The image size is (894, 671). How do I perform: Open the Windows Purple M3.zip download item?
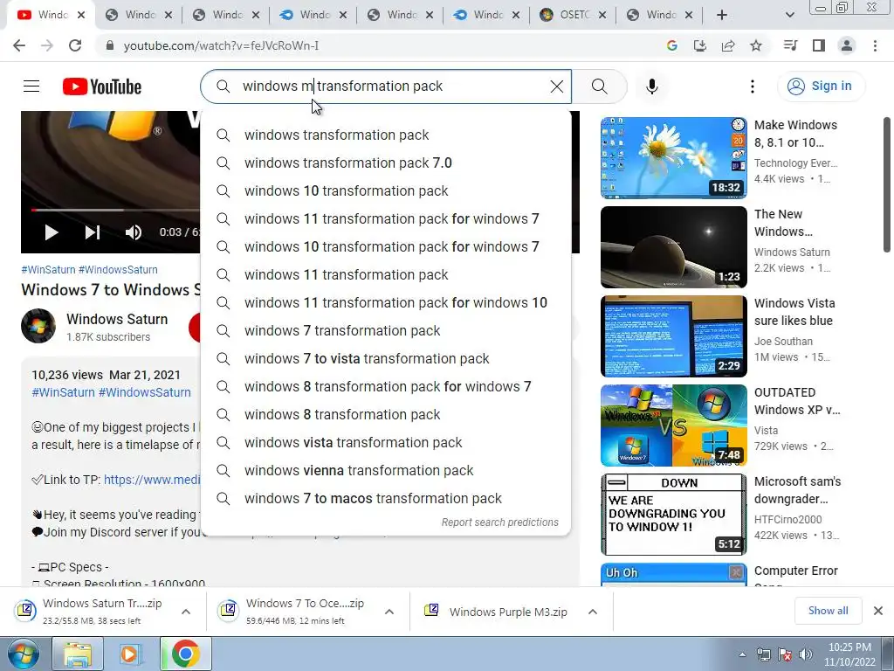pyautogui.click(x=496, y=612)
